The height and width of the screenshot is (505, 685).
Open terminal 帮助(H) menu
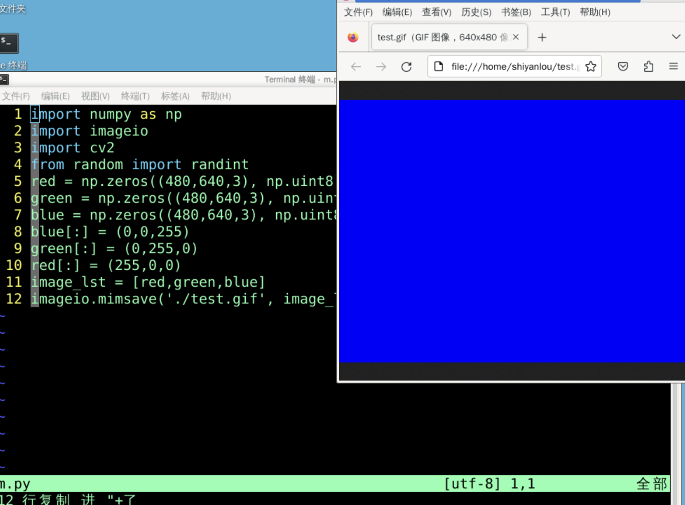point(216,96)
